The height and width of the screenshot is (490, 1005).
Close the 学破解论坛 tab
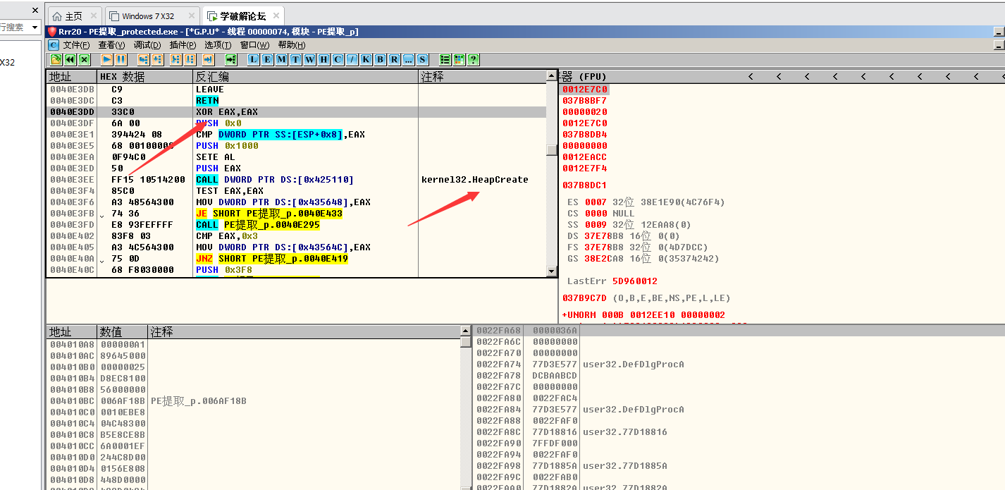click(x=276, y=16)
